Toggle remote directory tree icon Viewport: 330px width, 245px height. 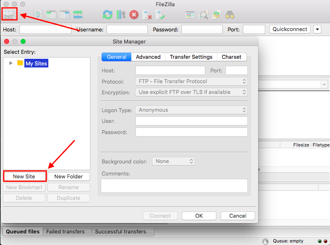tap(64, 15)
